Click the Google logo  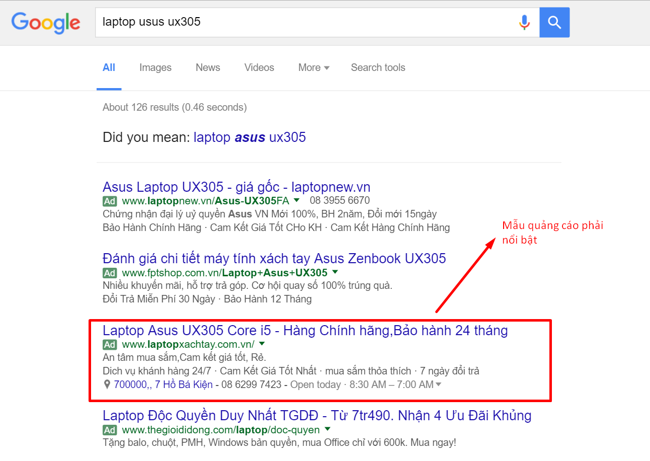(x=45, y=23)
